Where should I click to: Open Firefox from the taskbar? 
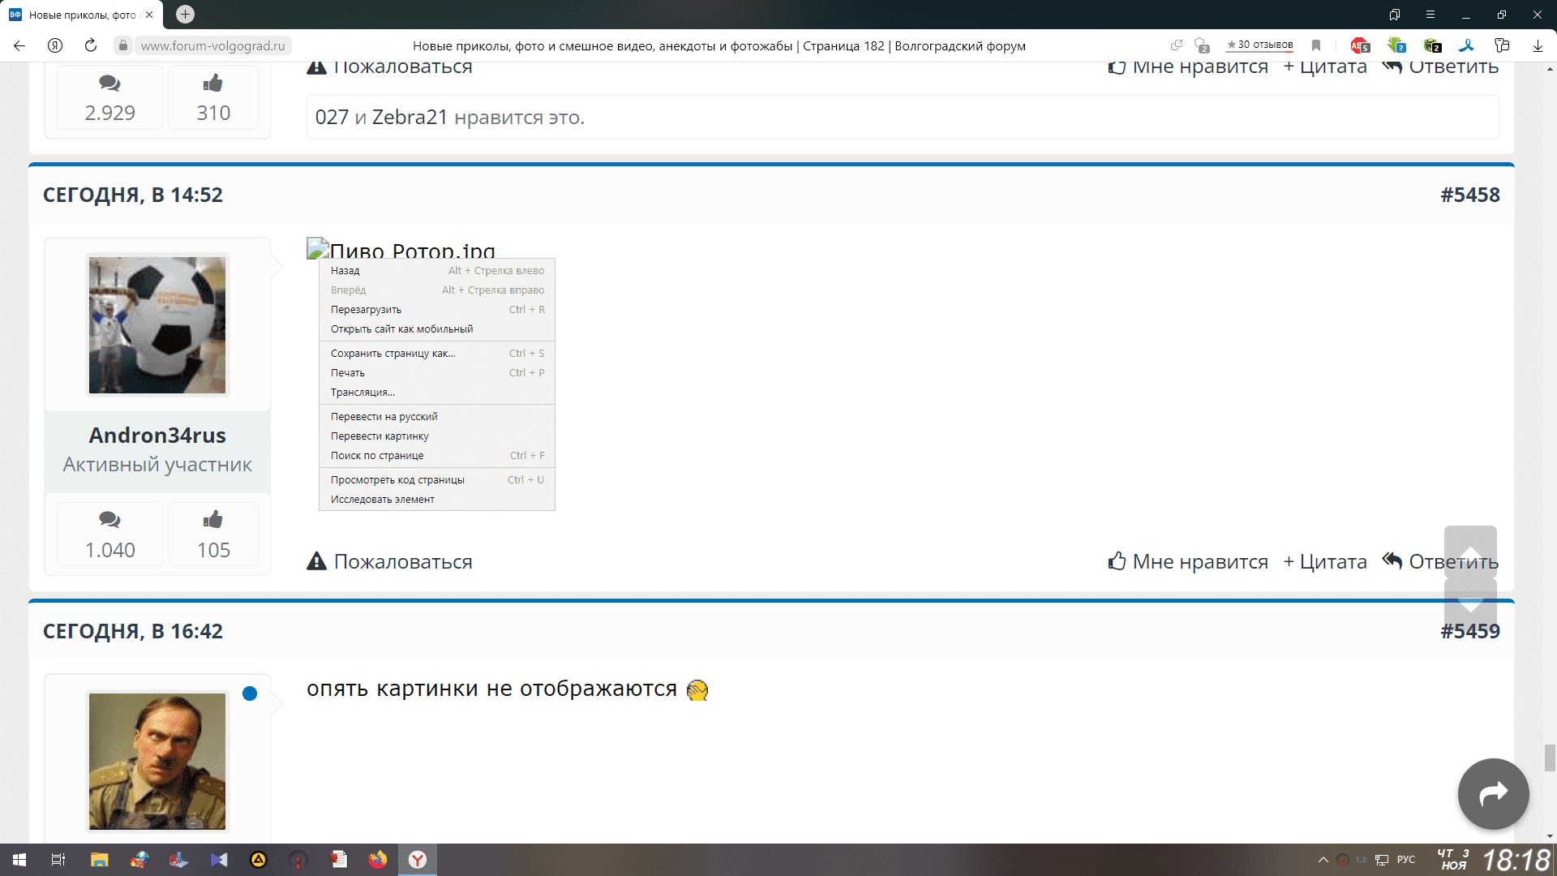[378, 860]
